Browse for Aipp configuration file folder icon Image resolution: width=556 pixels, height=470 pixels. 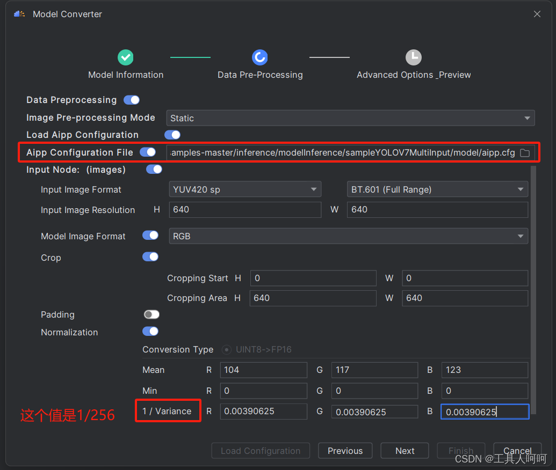[525, 153]
